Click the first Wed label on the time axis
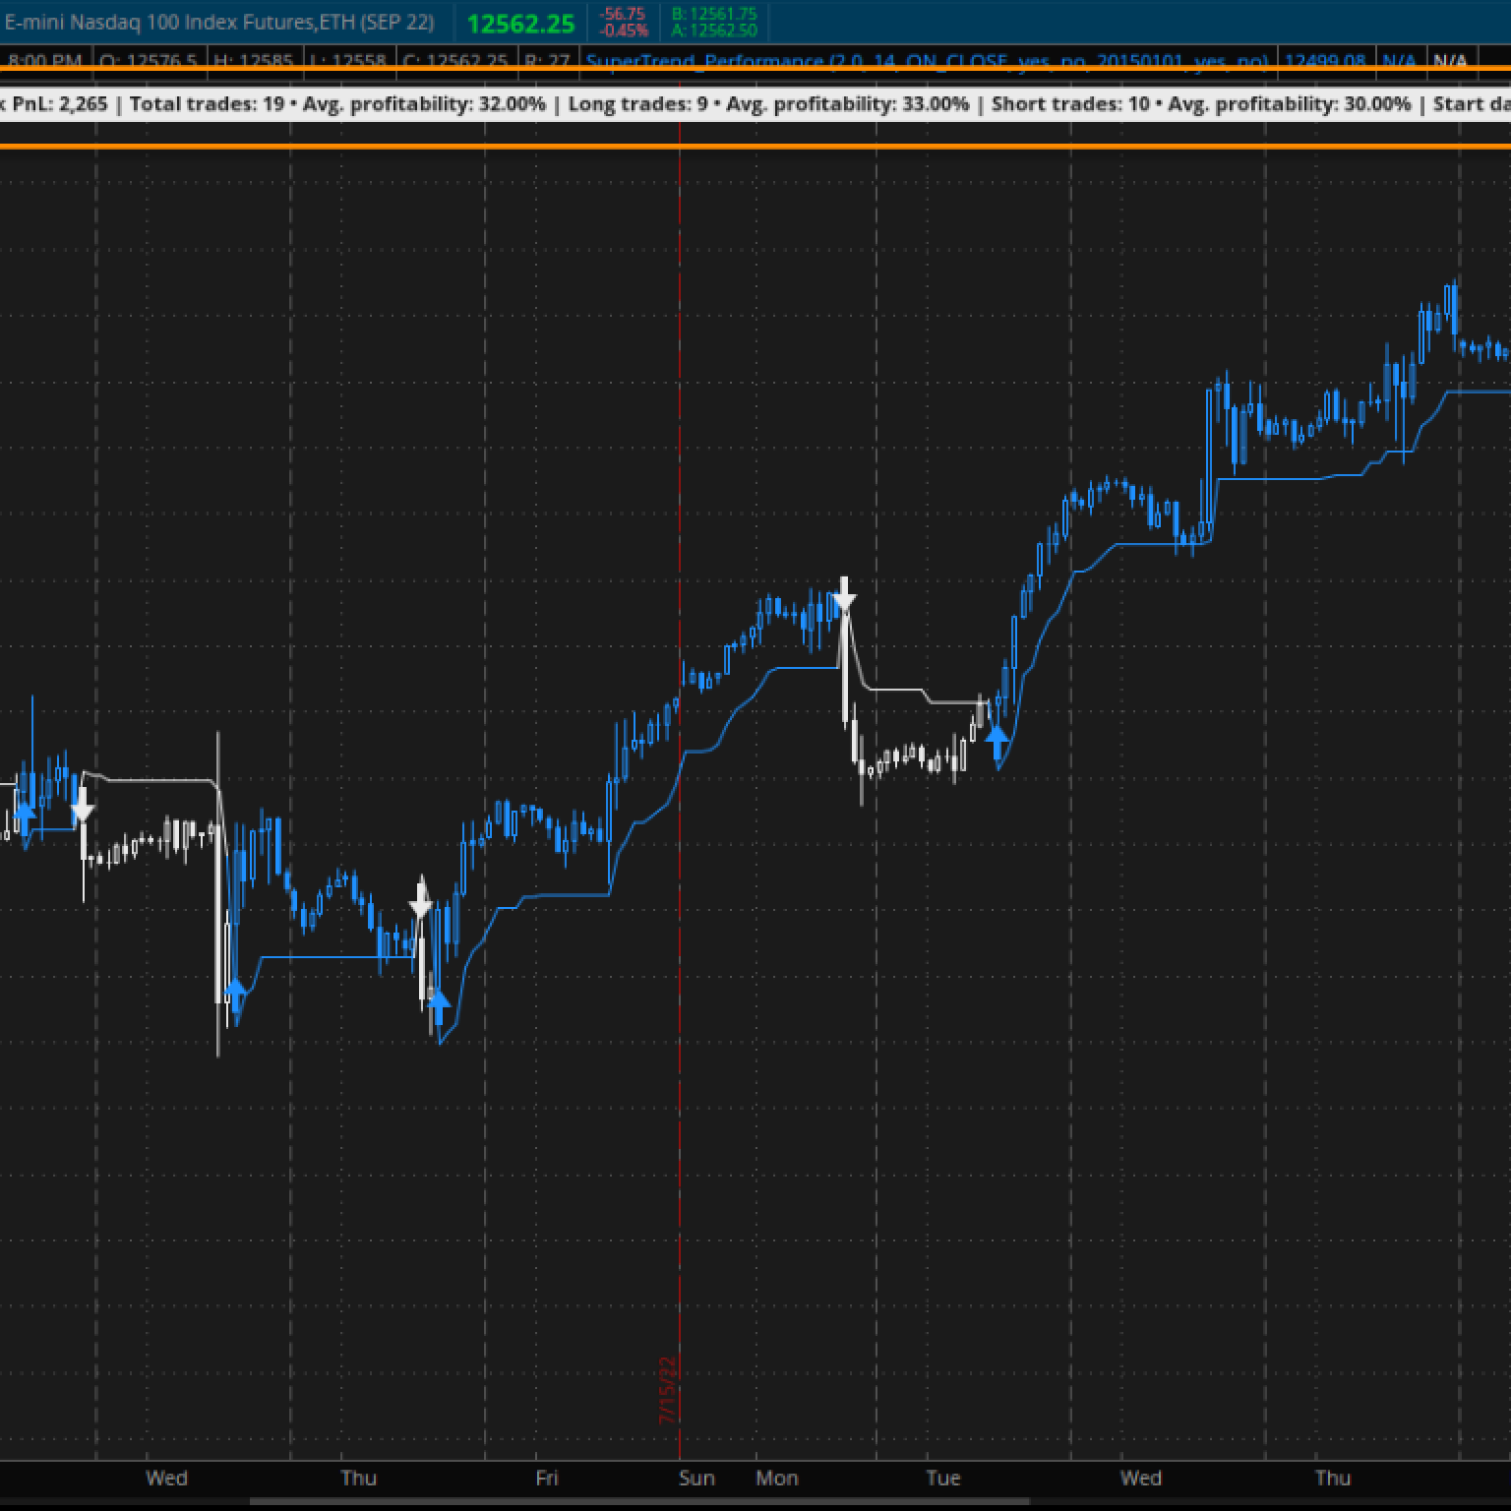Screen dimensions: 1511x1511 click(x=168, y=1478)
